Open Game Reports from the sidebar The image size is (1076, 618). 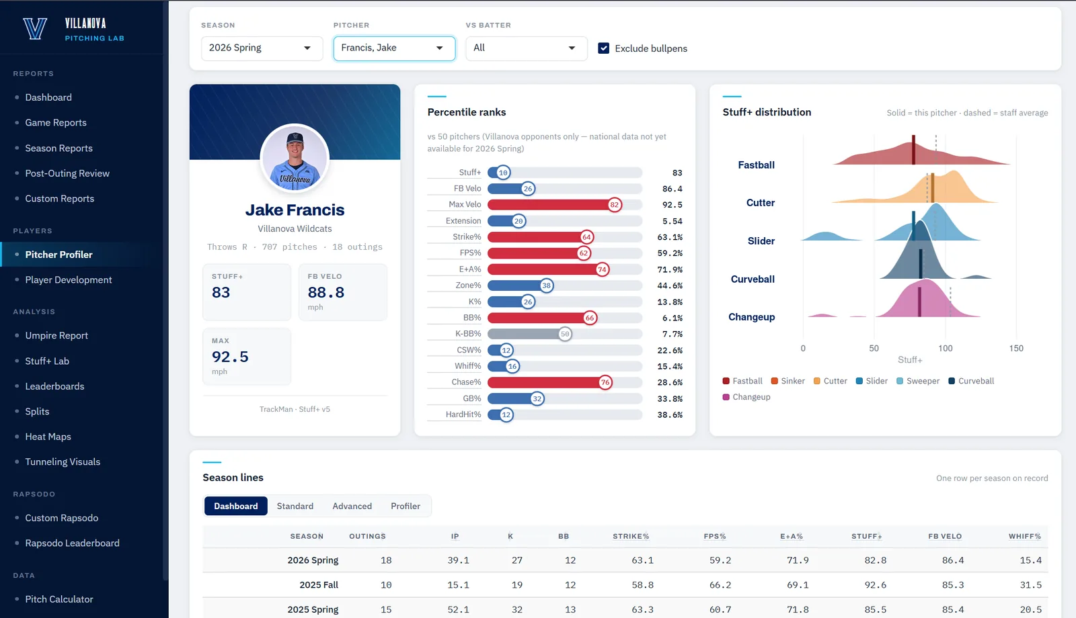56,123
